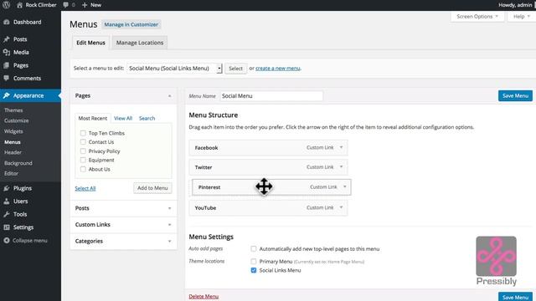Screen dimensions: 536x301
Task: Open Widgets in the Appearance submenu
Action: [13, 131]
